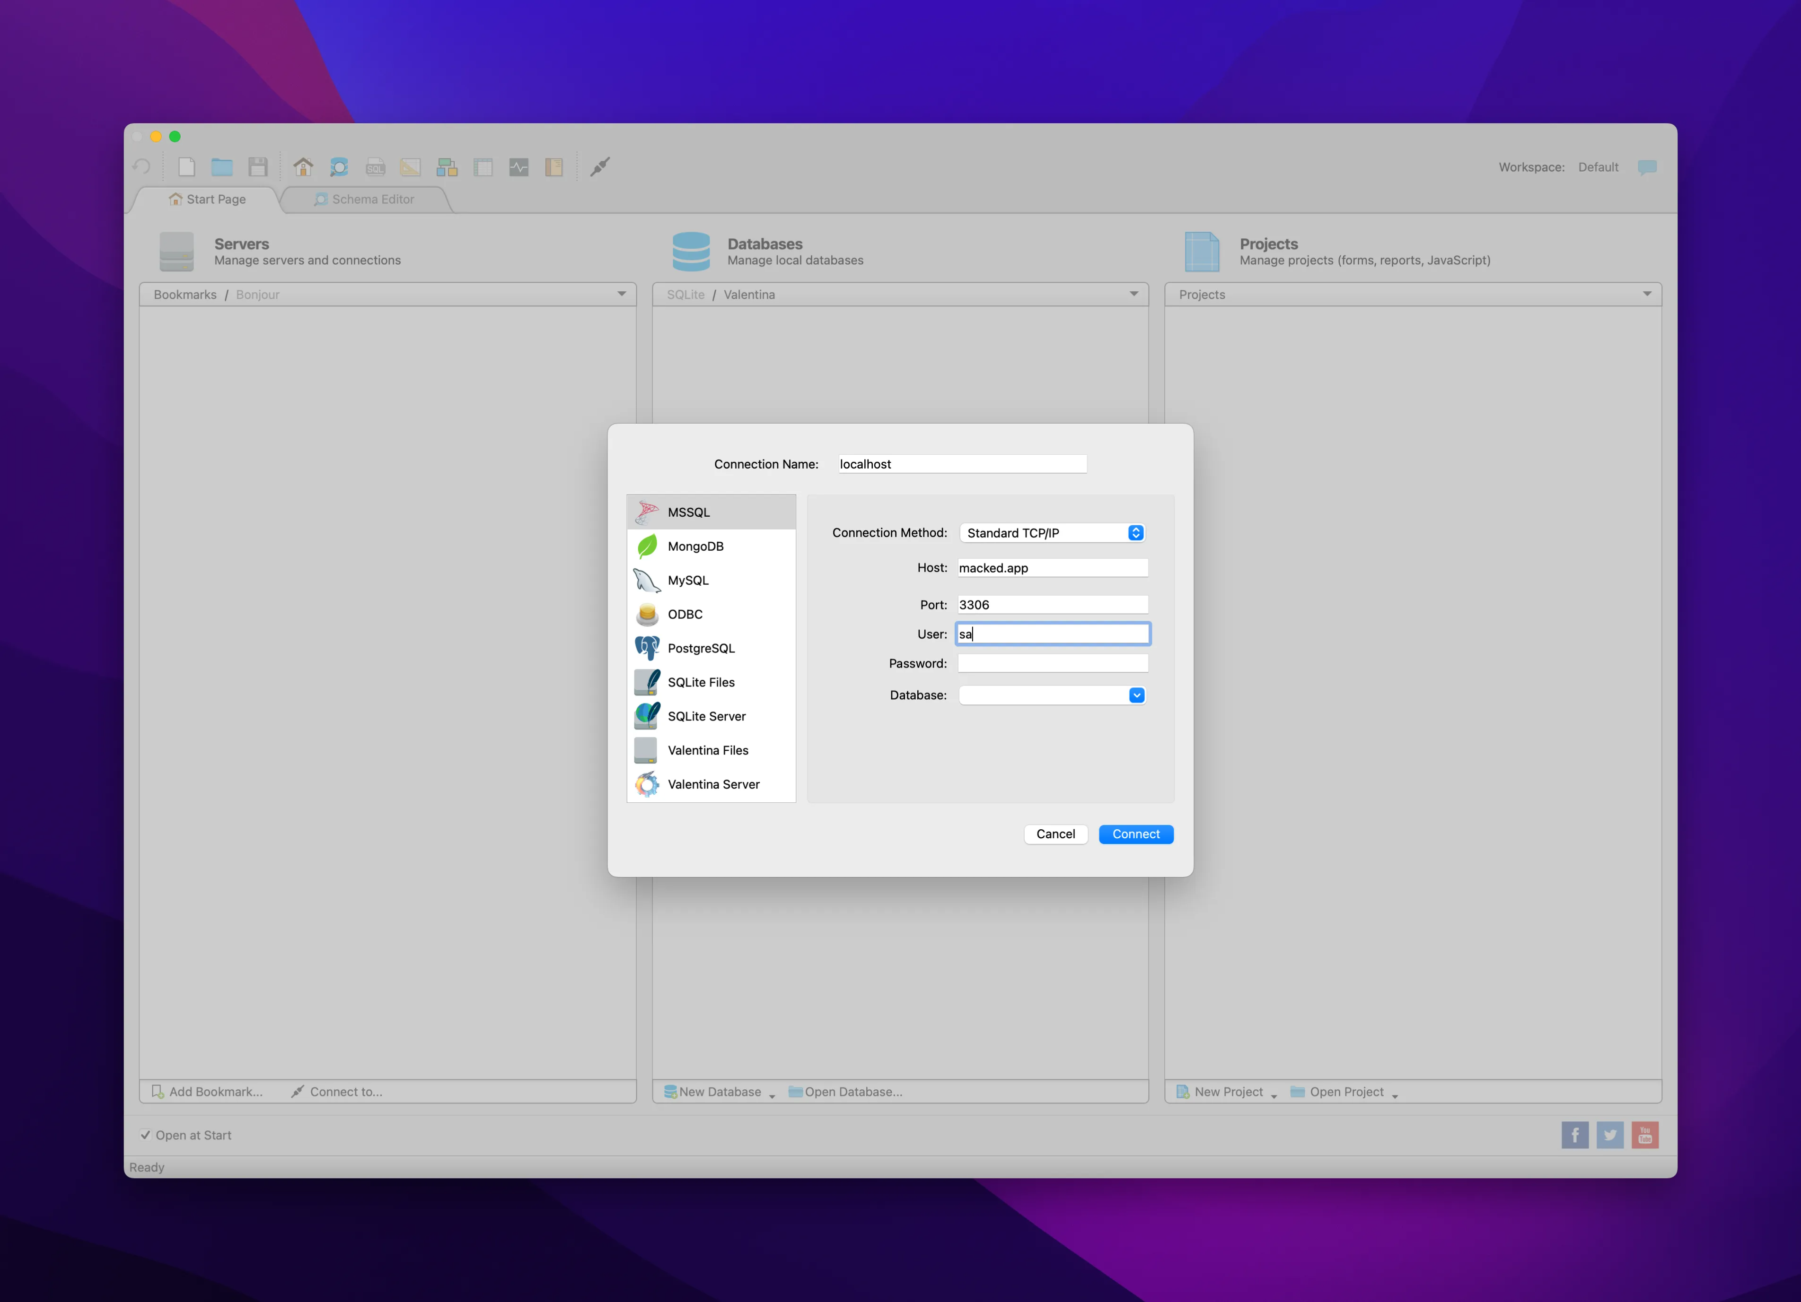Open the Connection Method dropdown
Screen dimensions: 1801x1302
[1052, 533]
